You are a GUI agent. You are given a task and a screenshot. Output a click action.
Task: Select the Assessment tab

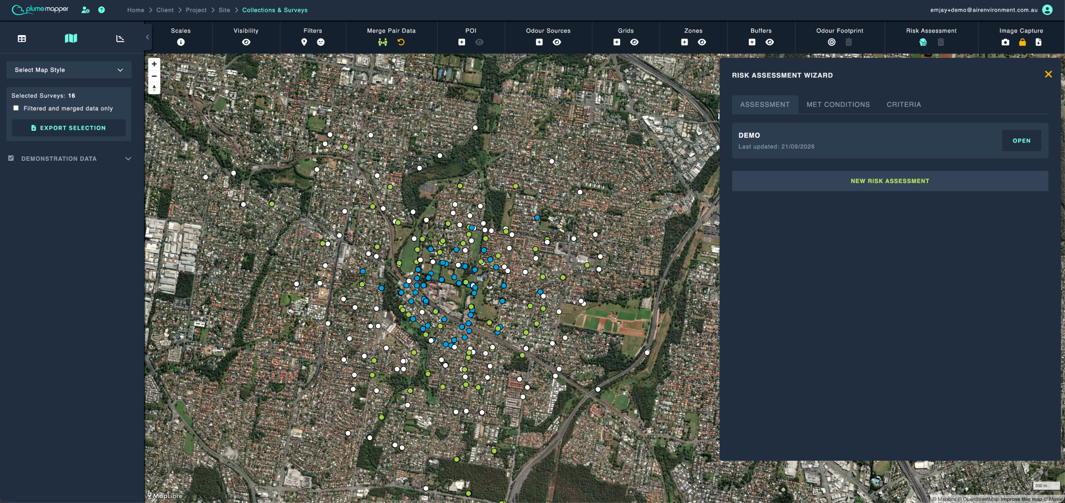(765, 105)
